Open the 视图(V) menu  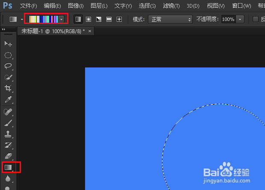pos(216,6)
